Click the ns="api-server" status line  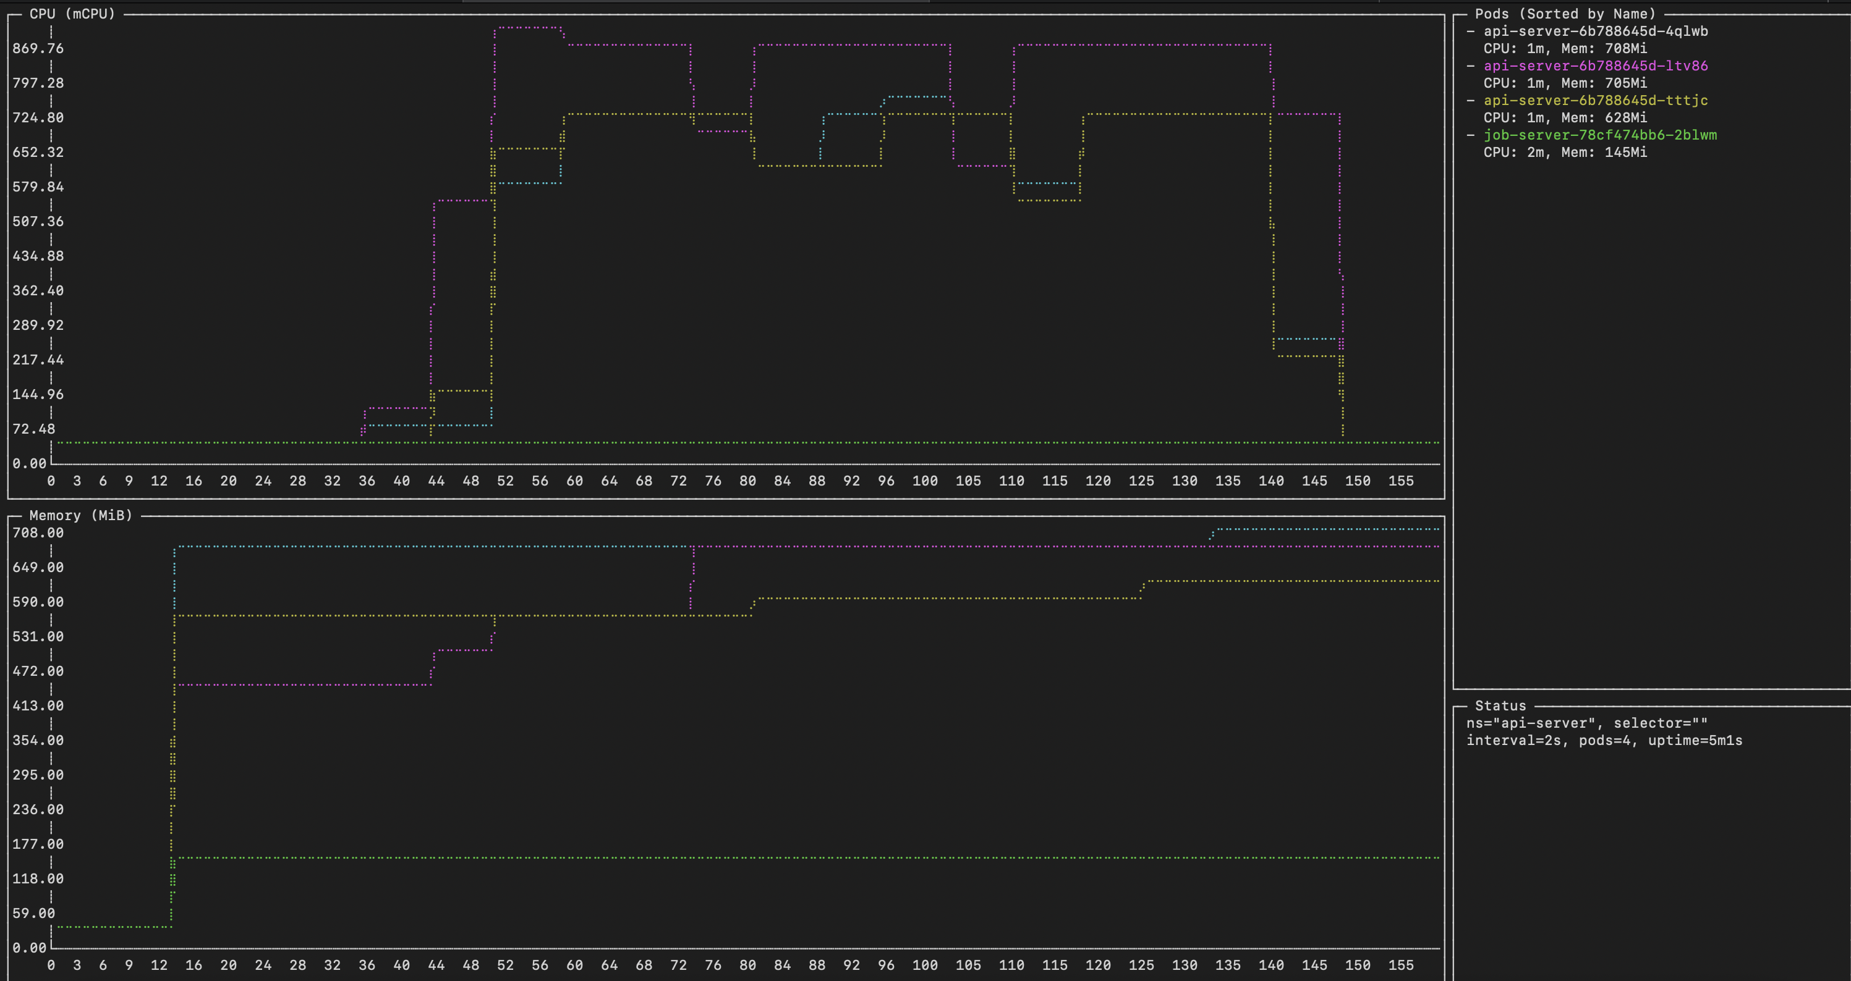click(1586, 722)
